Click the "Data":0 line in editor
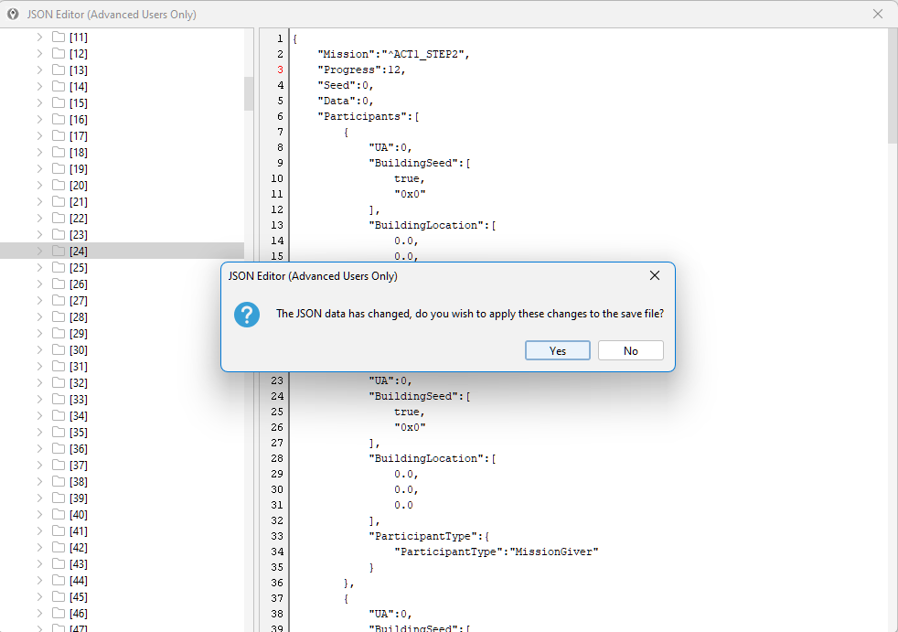The image size is (898, 632). pyautogui.click(x=346, y=101)
